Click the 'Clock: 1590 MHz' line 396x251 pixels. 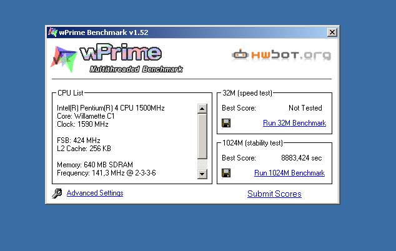click(82, 124)
